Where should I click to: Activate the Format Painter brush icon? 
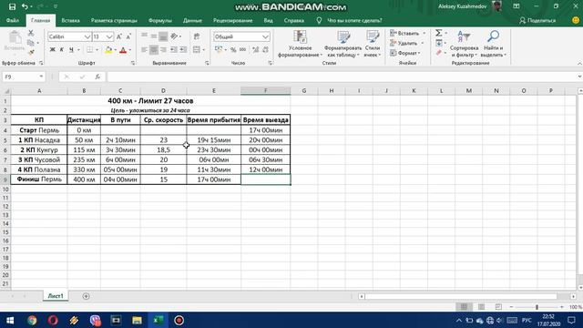point(31,53)
